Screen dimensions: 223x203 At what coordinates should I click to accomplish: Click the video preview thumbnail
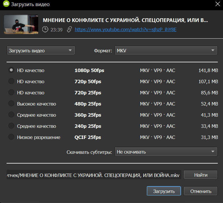point(21,25)
